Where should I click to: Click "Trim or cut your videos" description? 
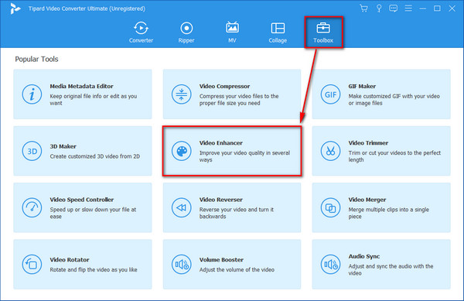click(x=394, y=156)
